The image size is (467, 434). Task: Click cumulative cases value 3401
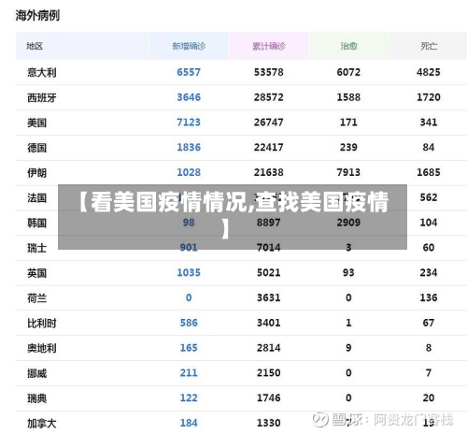click(x=269, y=323)
